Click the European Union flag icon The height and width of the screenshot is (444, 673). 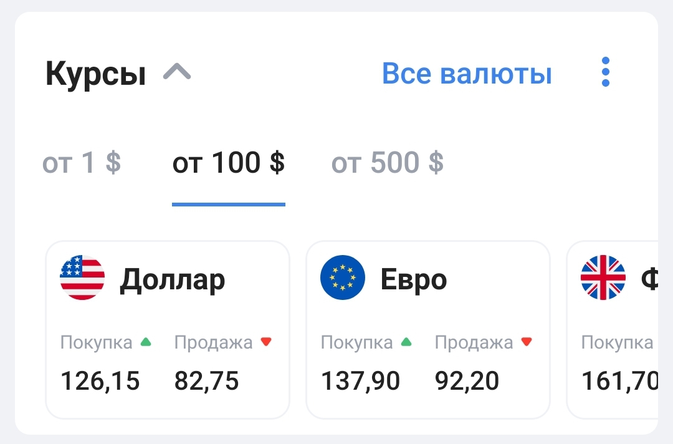[x=342, y=277]
